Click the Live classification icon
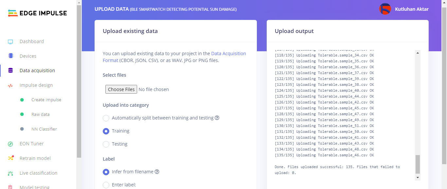Viewport: 447px width, 189px height. (x=10, y=173)
